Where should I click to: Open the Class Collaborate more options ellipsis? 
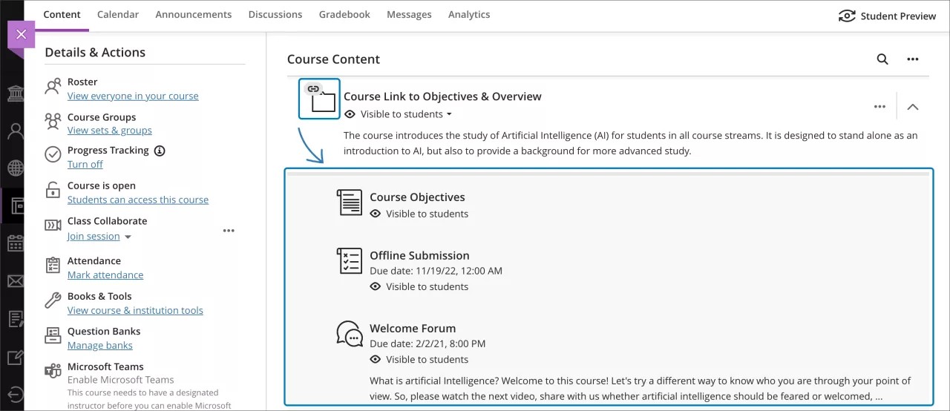229,231
